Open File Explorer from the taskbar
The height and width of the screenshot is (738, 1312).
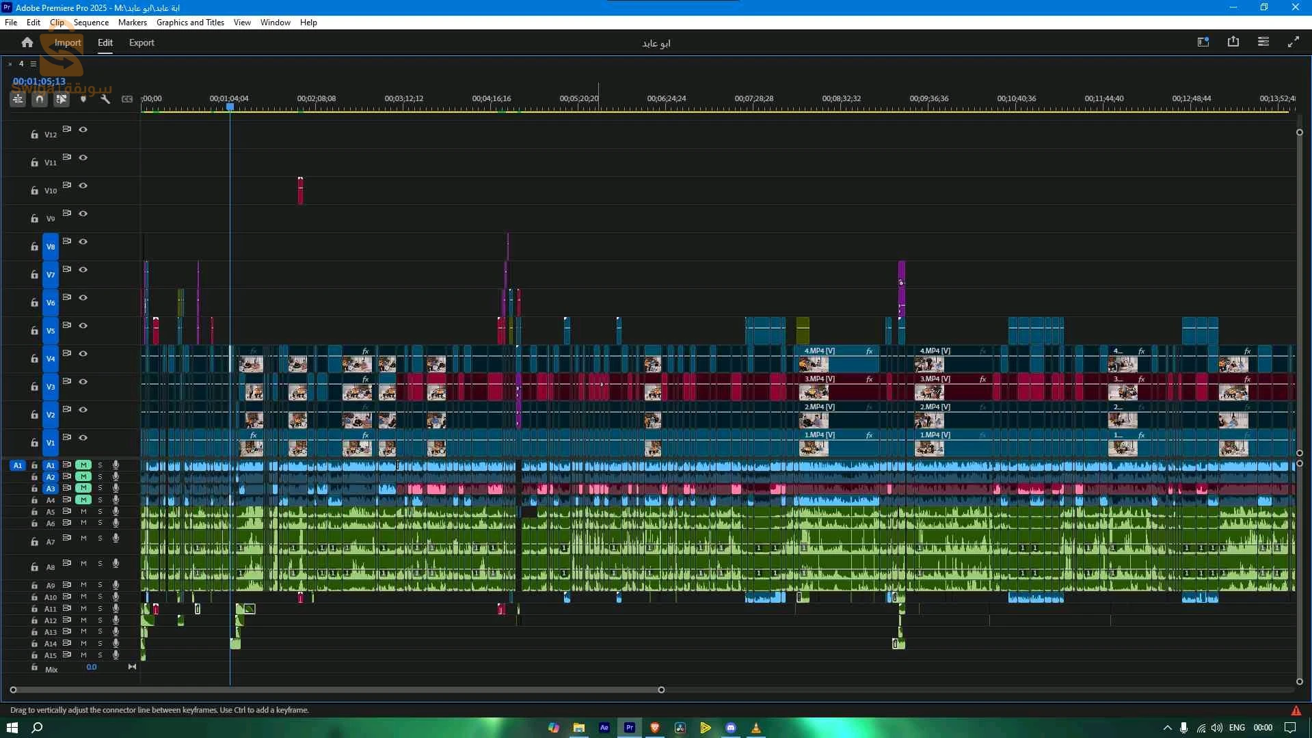579,728
